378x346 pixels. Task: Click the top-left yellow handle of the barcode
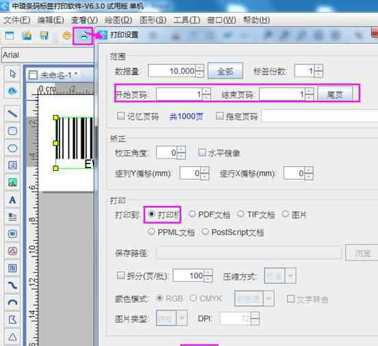55,118
